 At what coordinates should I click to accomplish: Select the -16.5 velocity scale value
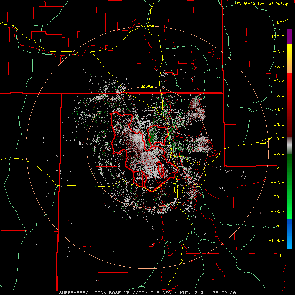[x=278, y=153]
